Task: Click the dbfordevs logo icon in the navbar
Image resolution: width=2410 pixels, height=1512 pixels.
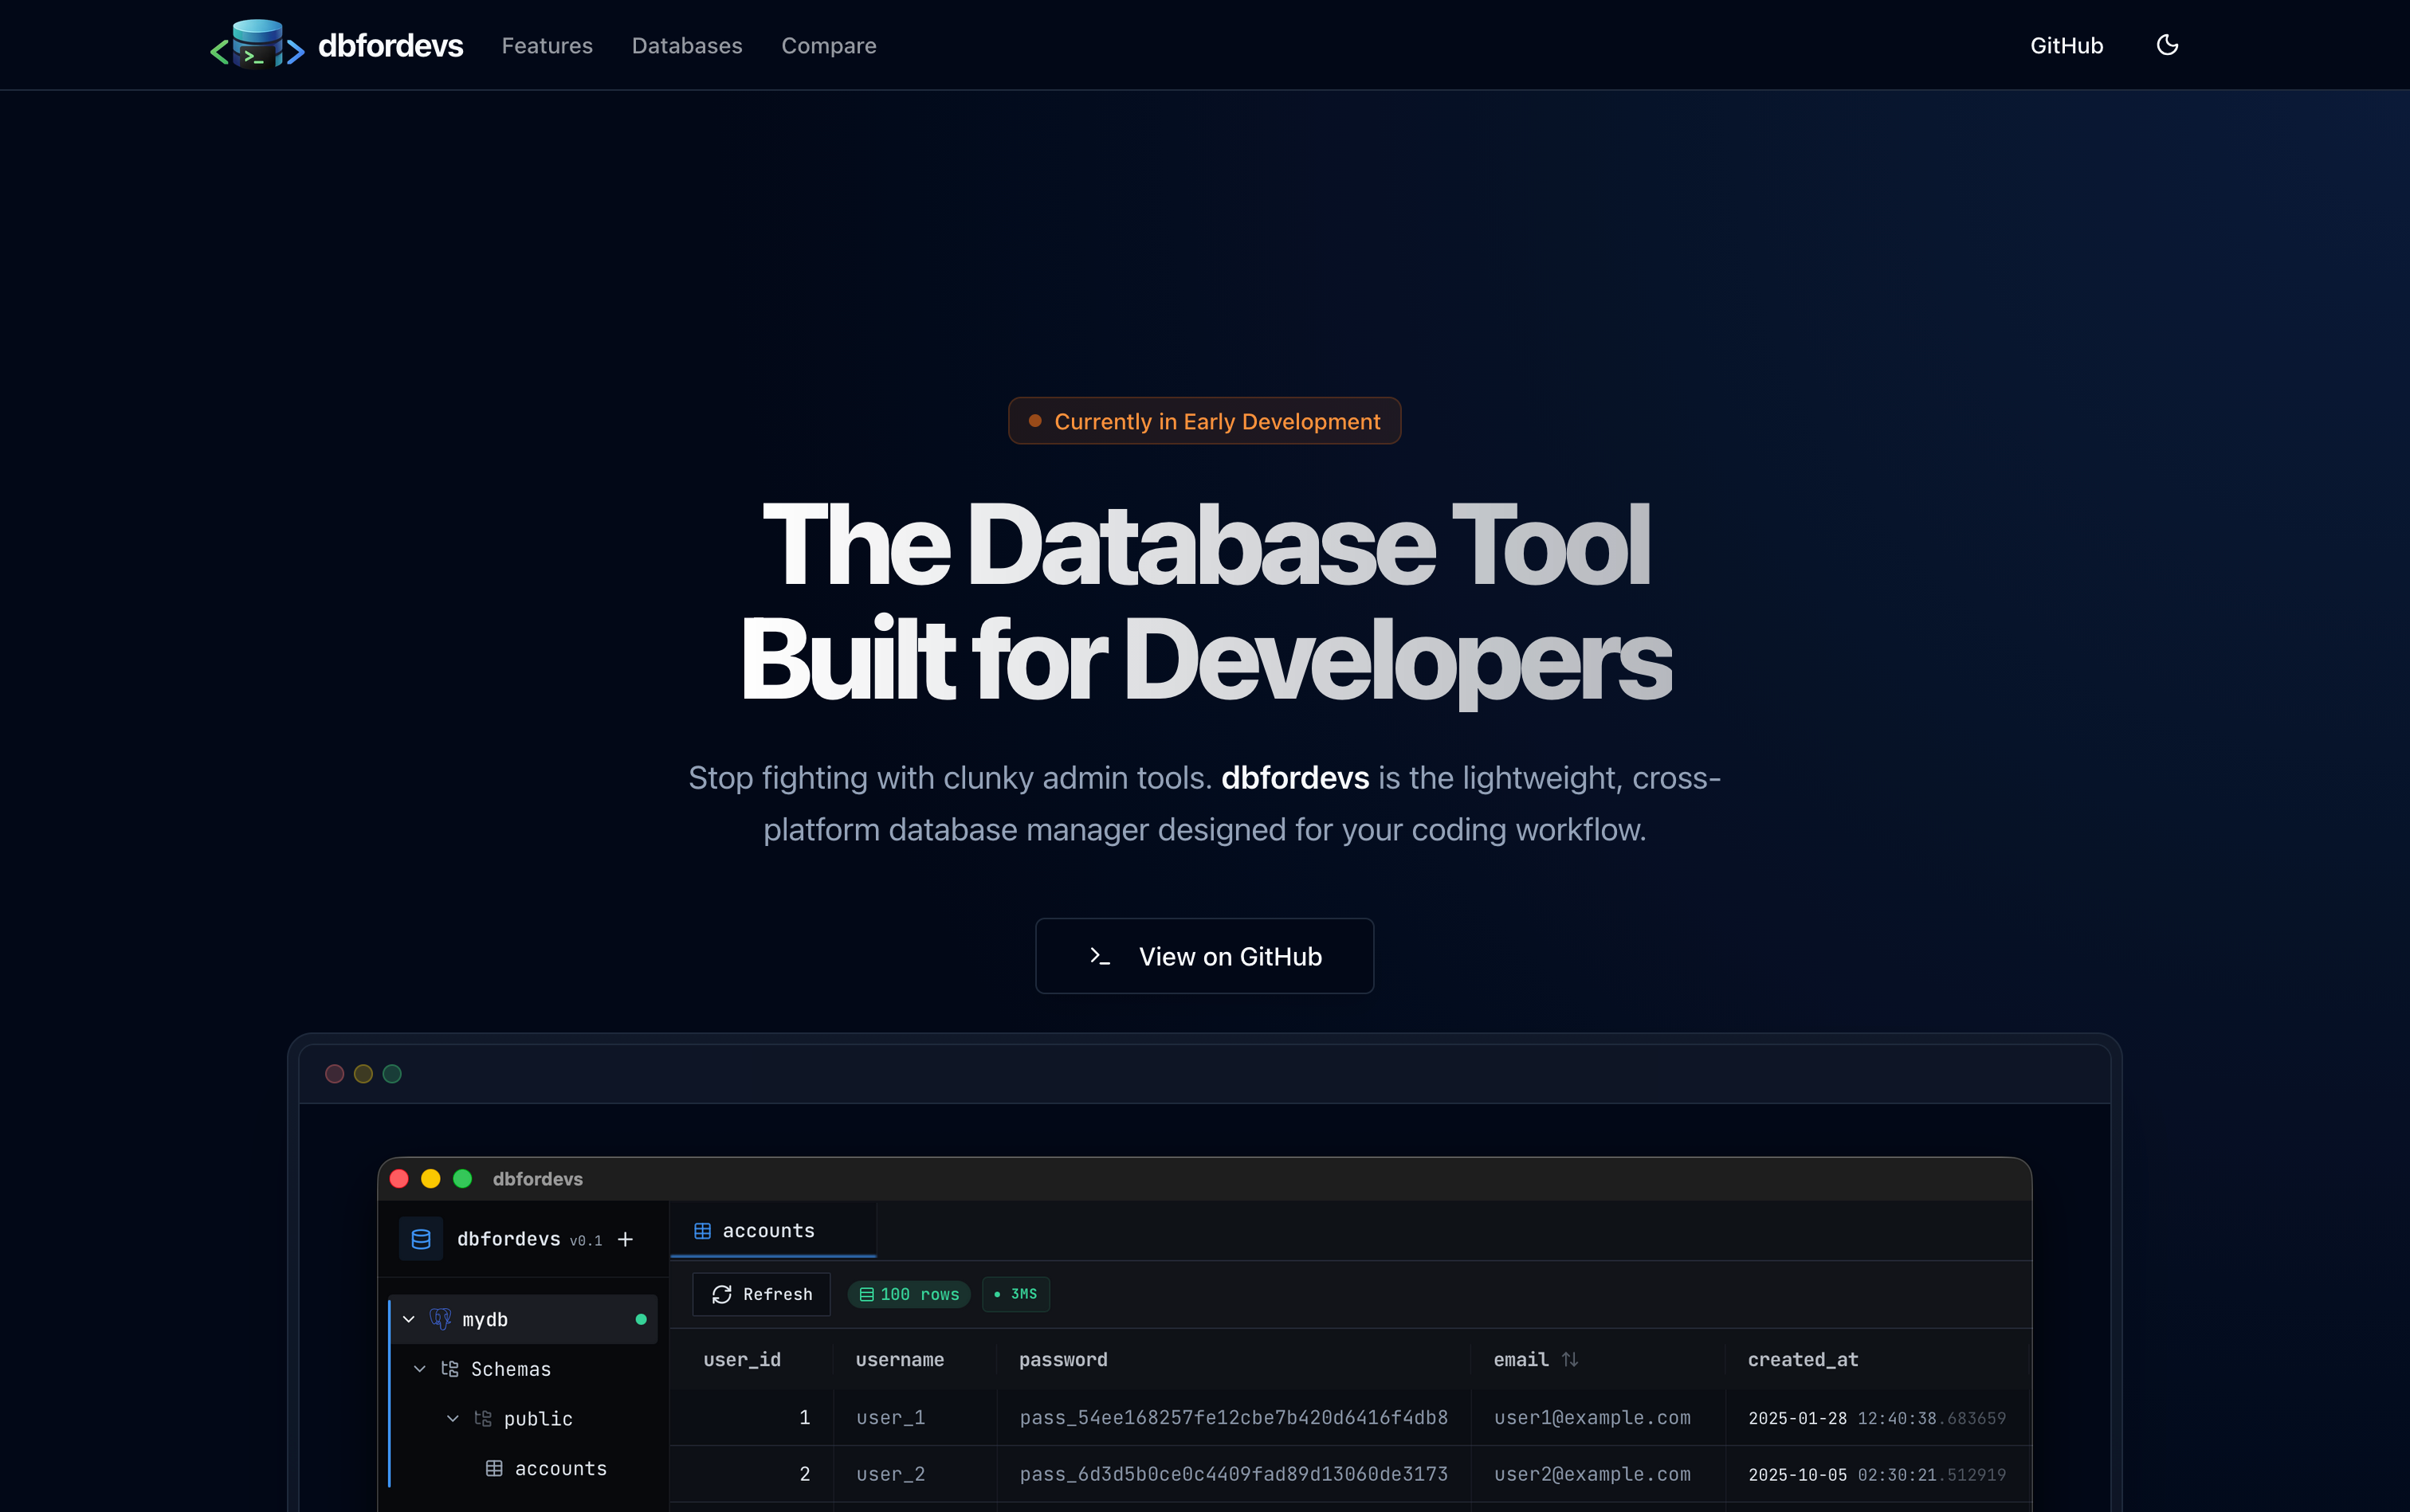Action: coord(256,44)
